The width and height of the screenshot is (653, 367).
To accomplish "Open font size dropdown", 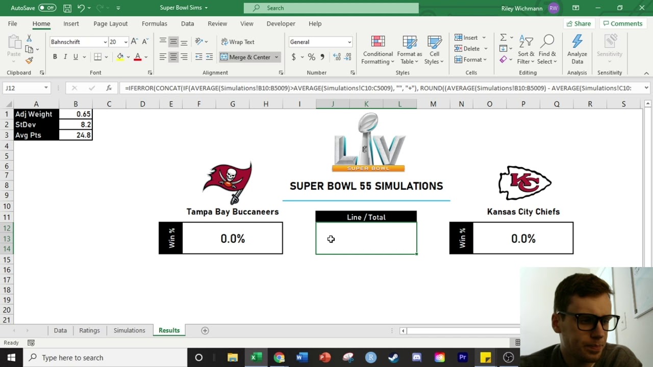I will click(x=125, y=42).
